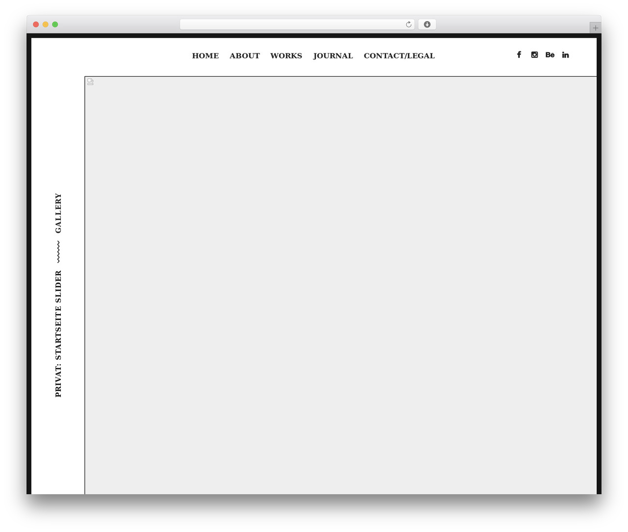Open the Behance social icon
The height and width of the screenshot is (532, 628).
pyautogui.click(x=550, y=54)
